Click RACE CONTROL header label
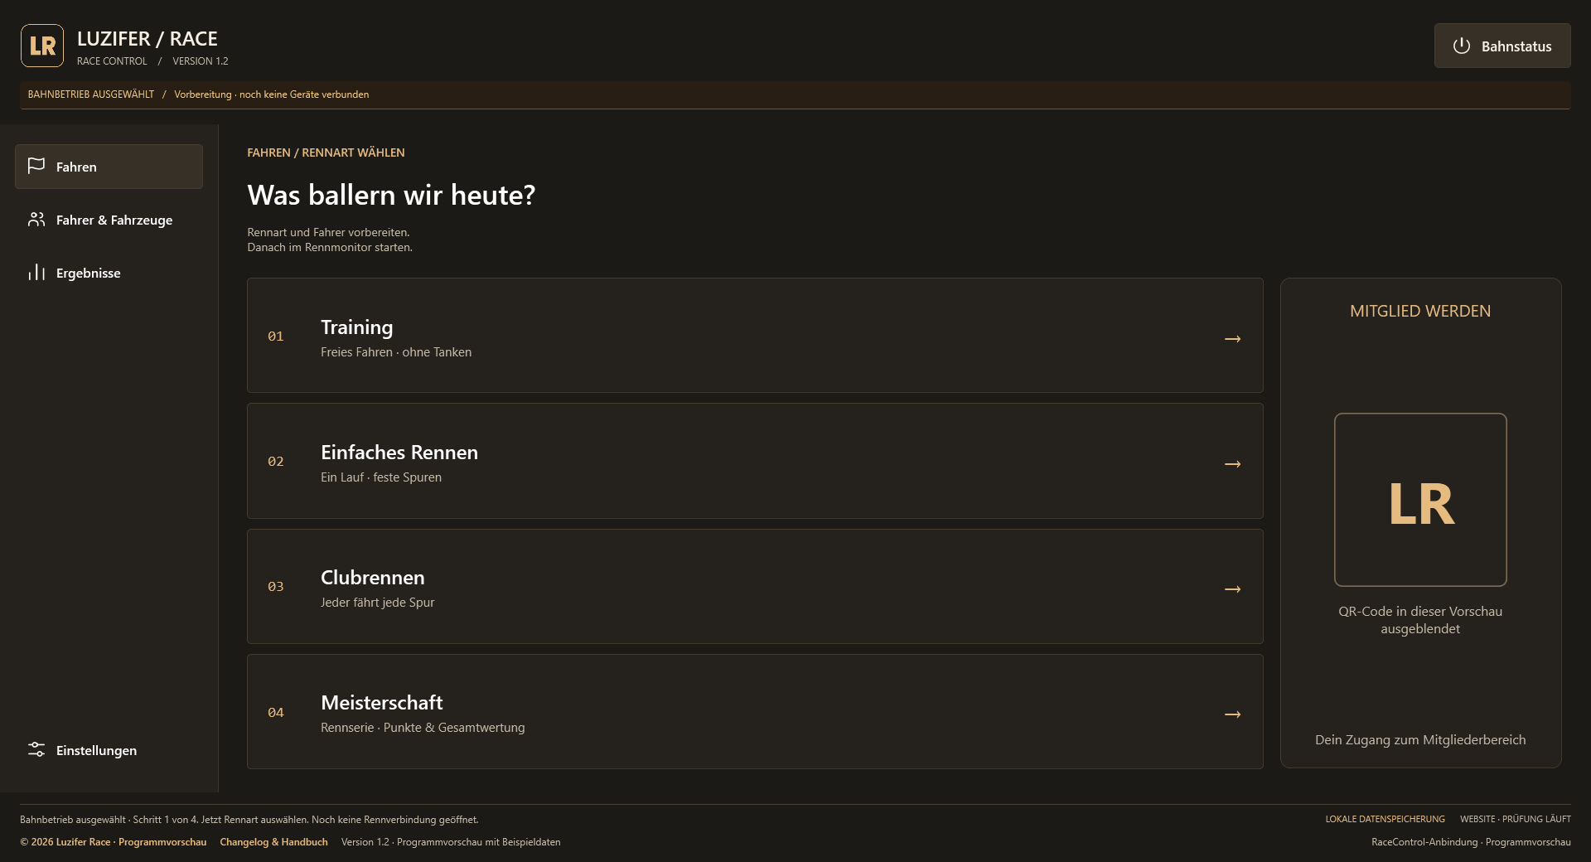 coord(112,61)
